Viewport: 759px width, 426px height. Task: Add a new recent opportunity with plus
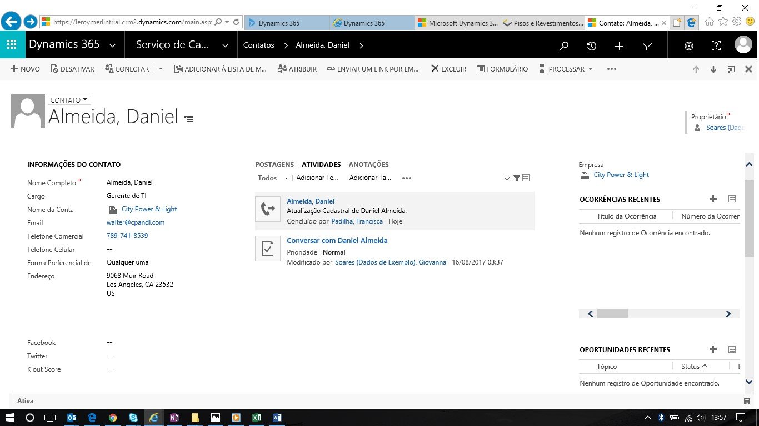[713, 349]
